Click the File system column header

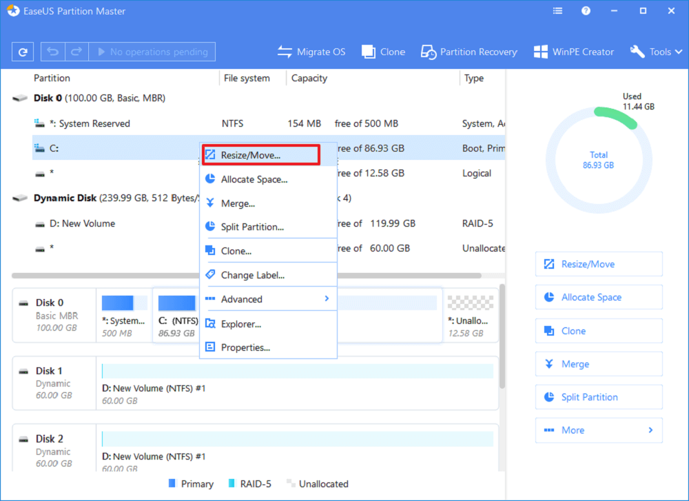247,79
